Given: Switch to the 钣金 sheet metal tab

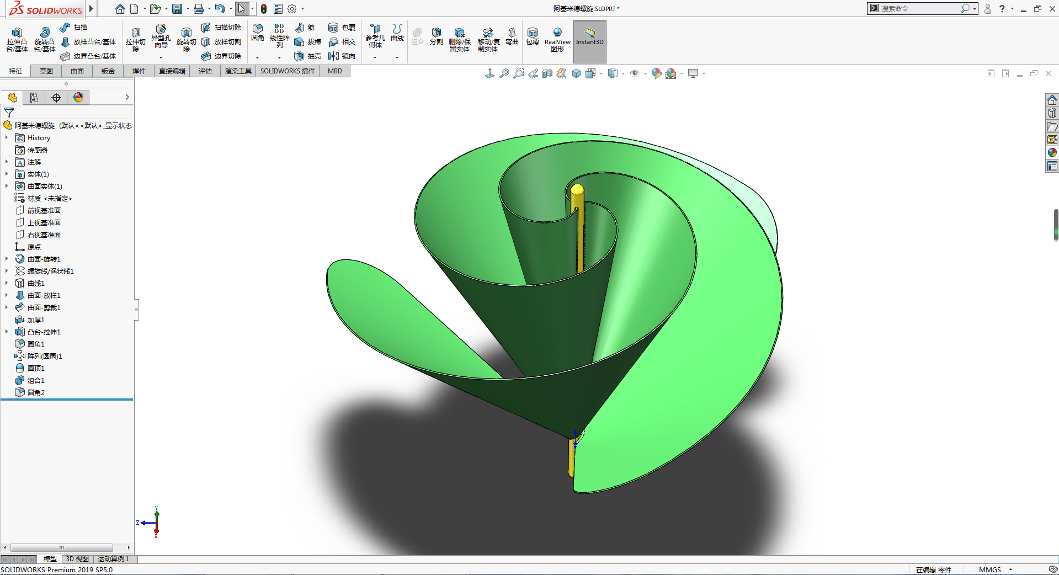Looking at the screenshot, I should click(108, 71).
